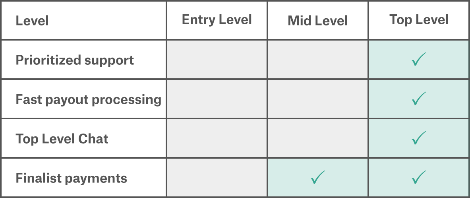The width and height of the screenshot is (470, 198).
Task: Click the empty Entry Level Finalist payments cell
Action: click(217, 177)
